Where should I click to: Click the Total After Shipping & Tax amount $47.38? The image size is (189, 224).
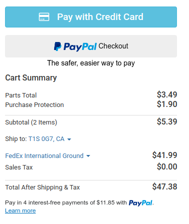pyautogui.click(x=164, y=186)
